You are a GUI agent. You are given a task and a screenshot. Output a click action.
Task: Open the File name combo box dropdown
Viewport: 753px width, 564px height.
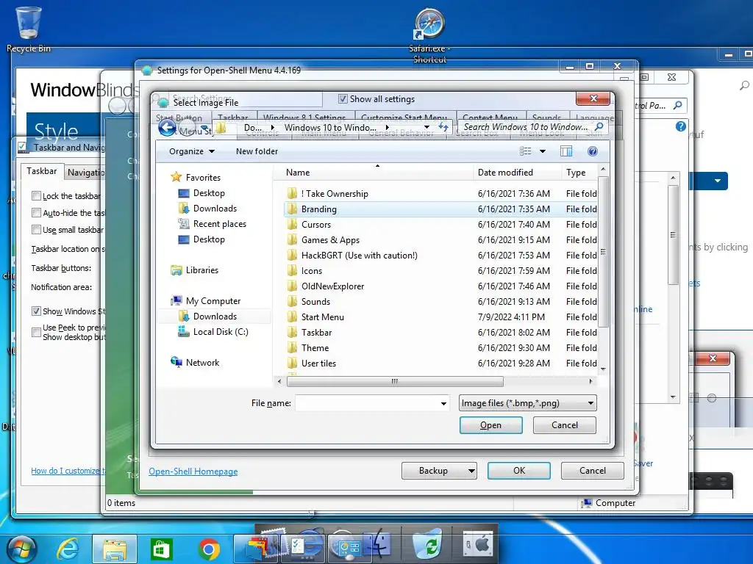(x=443, y=404)
